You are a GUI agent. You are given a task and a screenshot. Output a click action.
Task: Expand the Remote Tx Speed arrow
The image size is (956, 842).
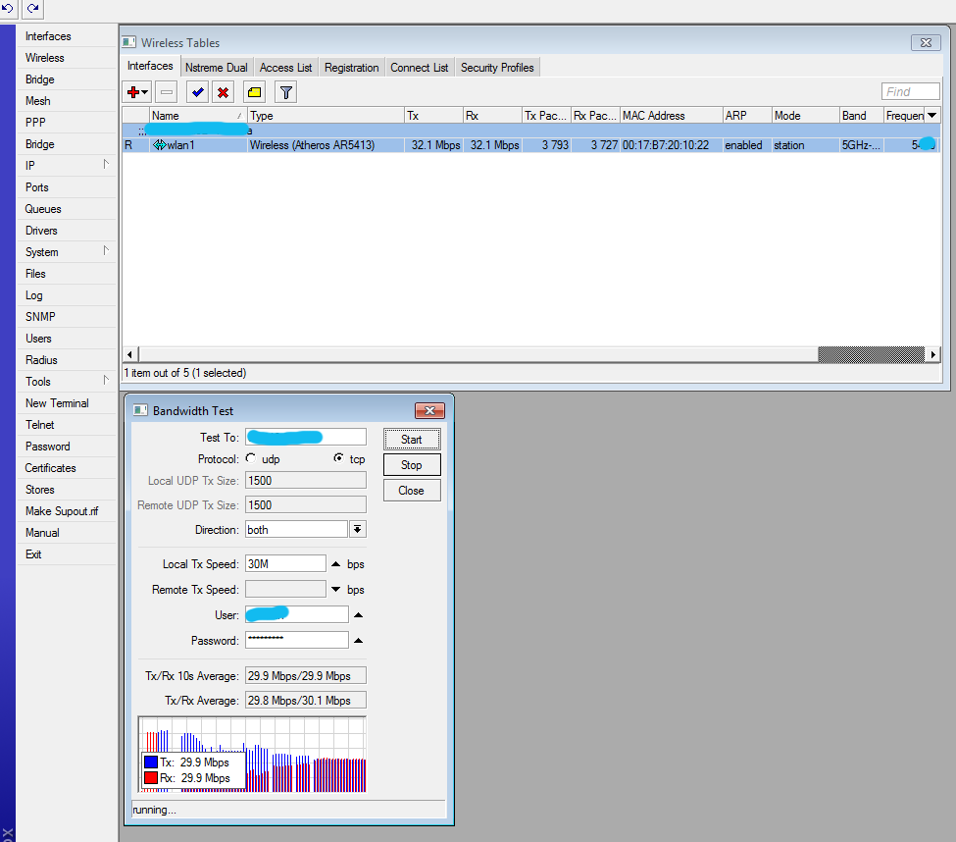(336, 590)
